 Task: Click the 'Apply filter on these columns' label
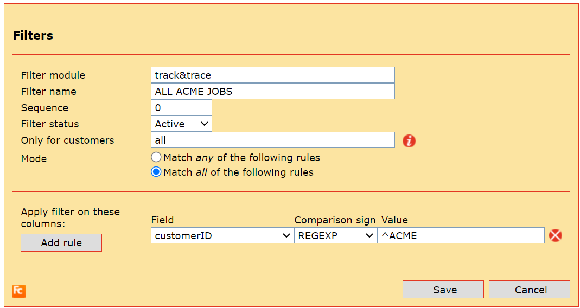tap(70, 218)
